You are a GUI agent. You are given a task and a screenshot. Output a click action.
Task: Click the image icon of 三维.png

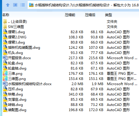tap(5, 73)
